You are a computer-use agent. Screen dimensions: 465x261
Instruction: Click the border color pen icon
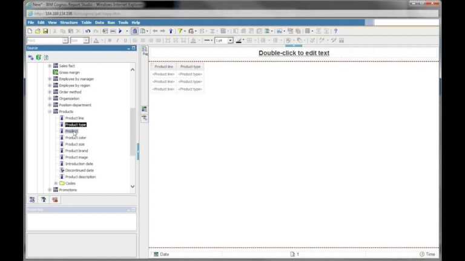(x=239, y=40)
